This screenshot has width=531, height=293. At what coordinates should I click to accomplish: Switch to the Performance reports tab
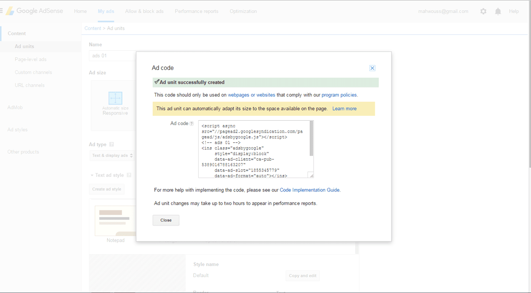pyautogui.click(x=196, y=11)
